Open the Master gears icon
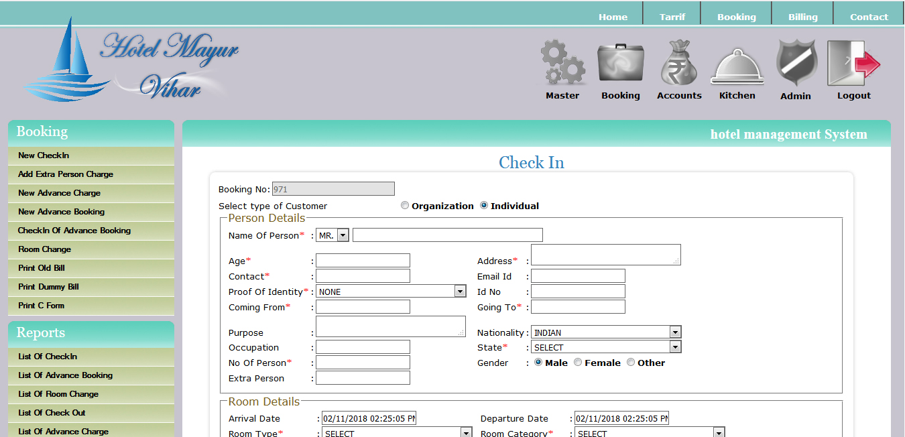The width and height of the screenshot is (905, 437). [562, 62]
